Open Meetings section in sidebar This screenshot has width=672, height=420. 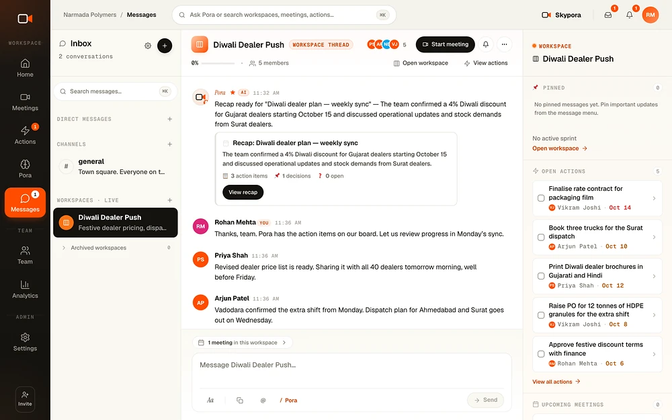point(25,102)
